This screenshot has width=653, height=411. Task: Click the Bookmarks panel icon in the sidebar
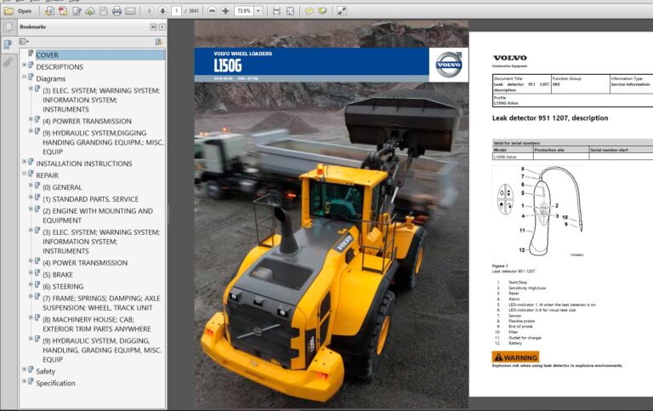point(8,44)
